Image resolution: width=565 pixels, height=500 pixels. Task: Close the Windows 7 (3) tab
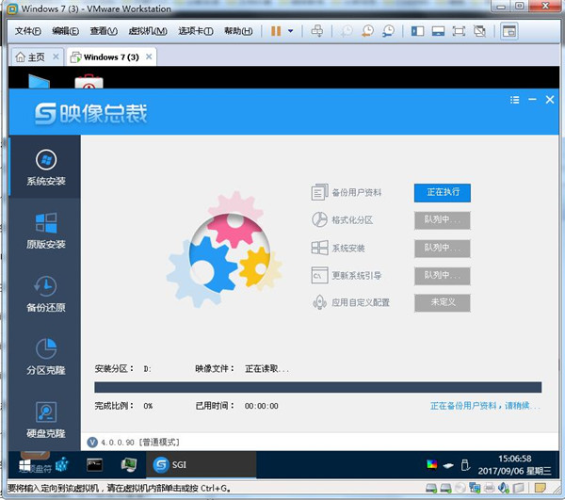tap(149, 56)
